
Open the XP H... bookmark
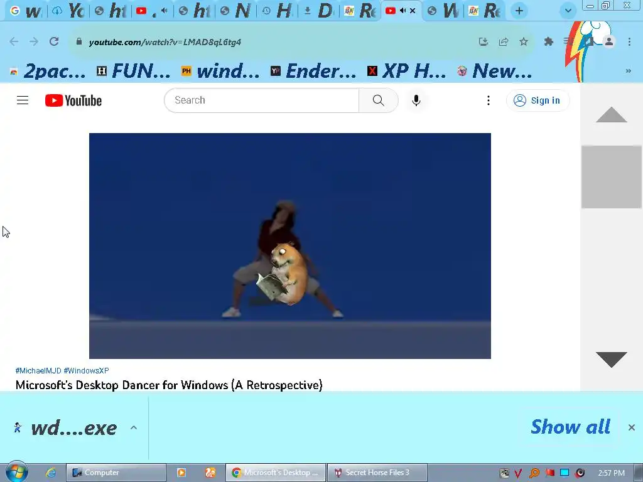(x=407, y=72)
